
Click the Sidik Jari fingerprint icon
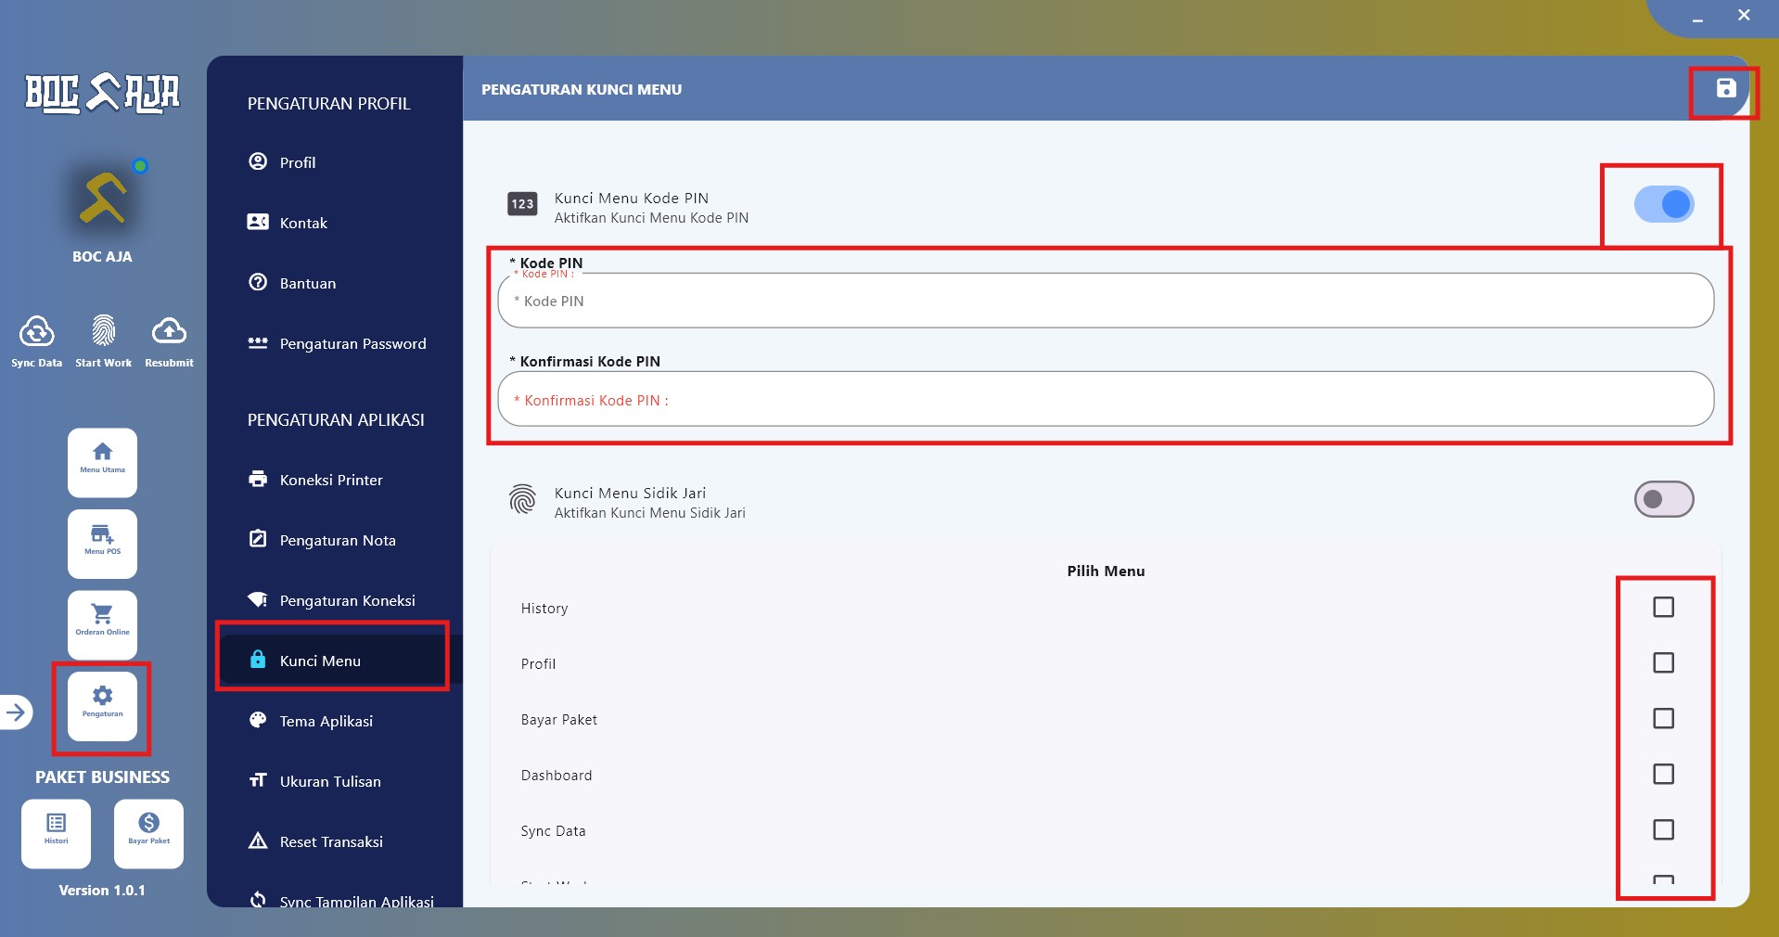point(522,499)
